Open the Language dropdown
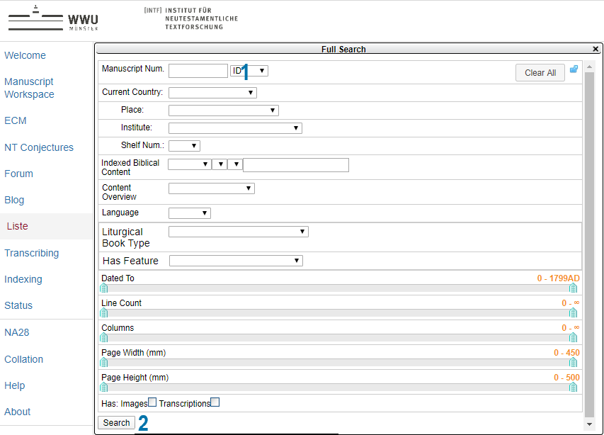This screenshot has height=435, width=604. tap(190, 213)
